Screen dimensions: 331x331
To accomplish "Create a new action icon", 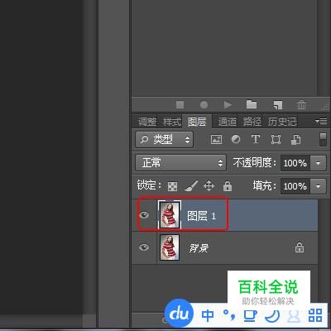I will (278, 105).
